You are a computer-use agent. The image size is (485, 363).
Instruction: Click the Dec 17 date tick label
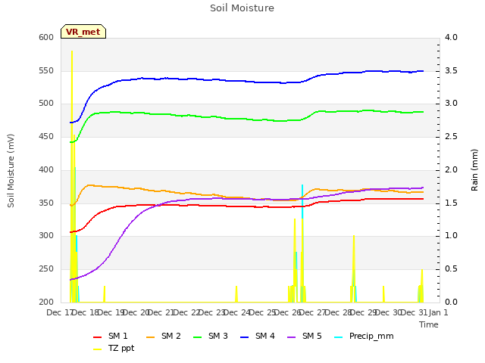(x=59, y=312)
